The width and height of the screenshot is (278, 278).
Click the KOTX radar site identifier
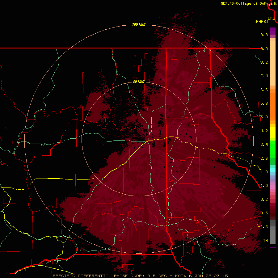click(x=181, y=276)
